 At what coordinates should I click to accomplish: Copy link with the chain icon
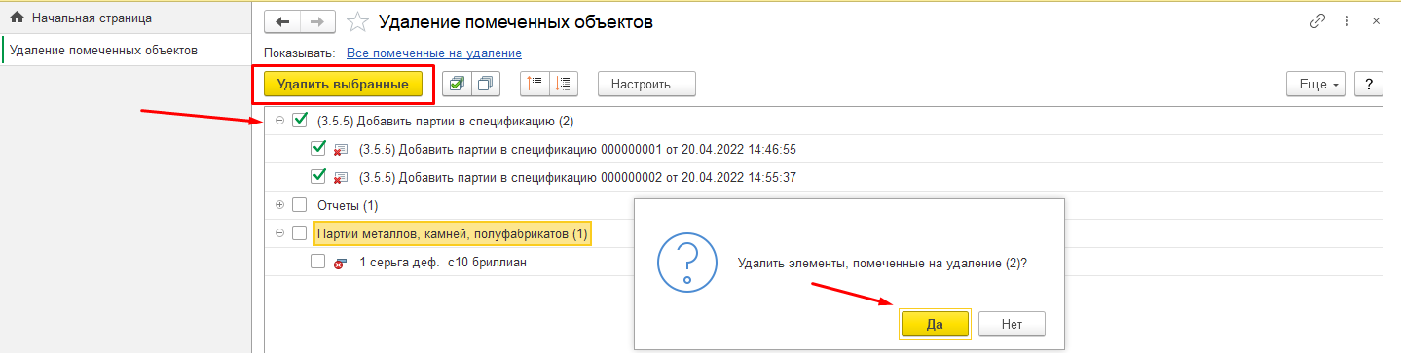[x=1318, y=20]
